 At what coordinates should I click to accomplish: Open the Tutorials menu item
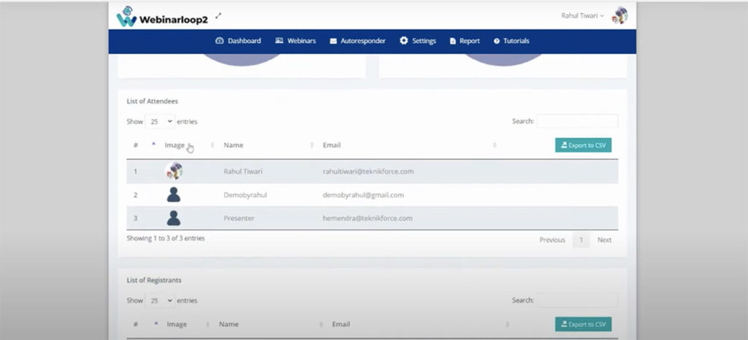coord(511,41)
